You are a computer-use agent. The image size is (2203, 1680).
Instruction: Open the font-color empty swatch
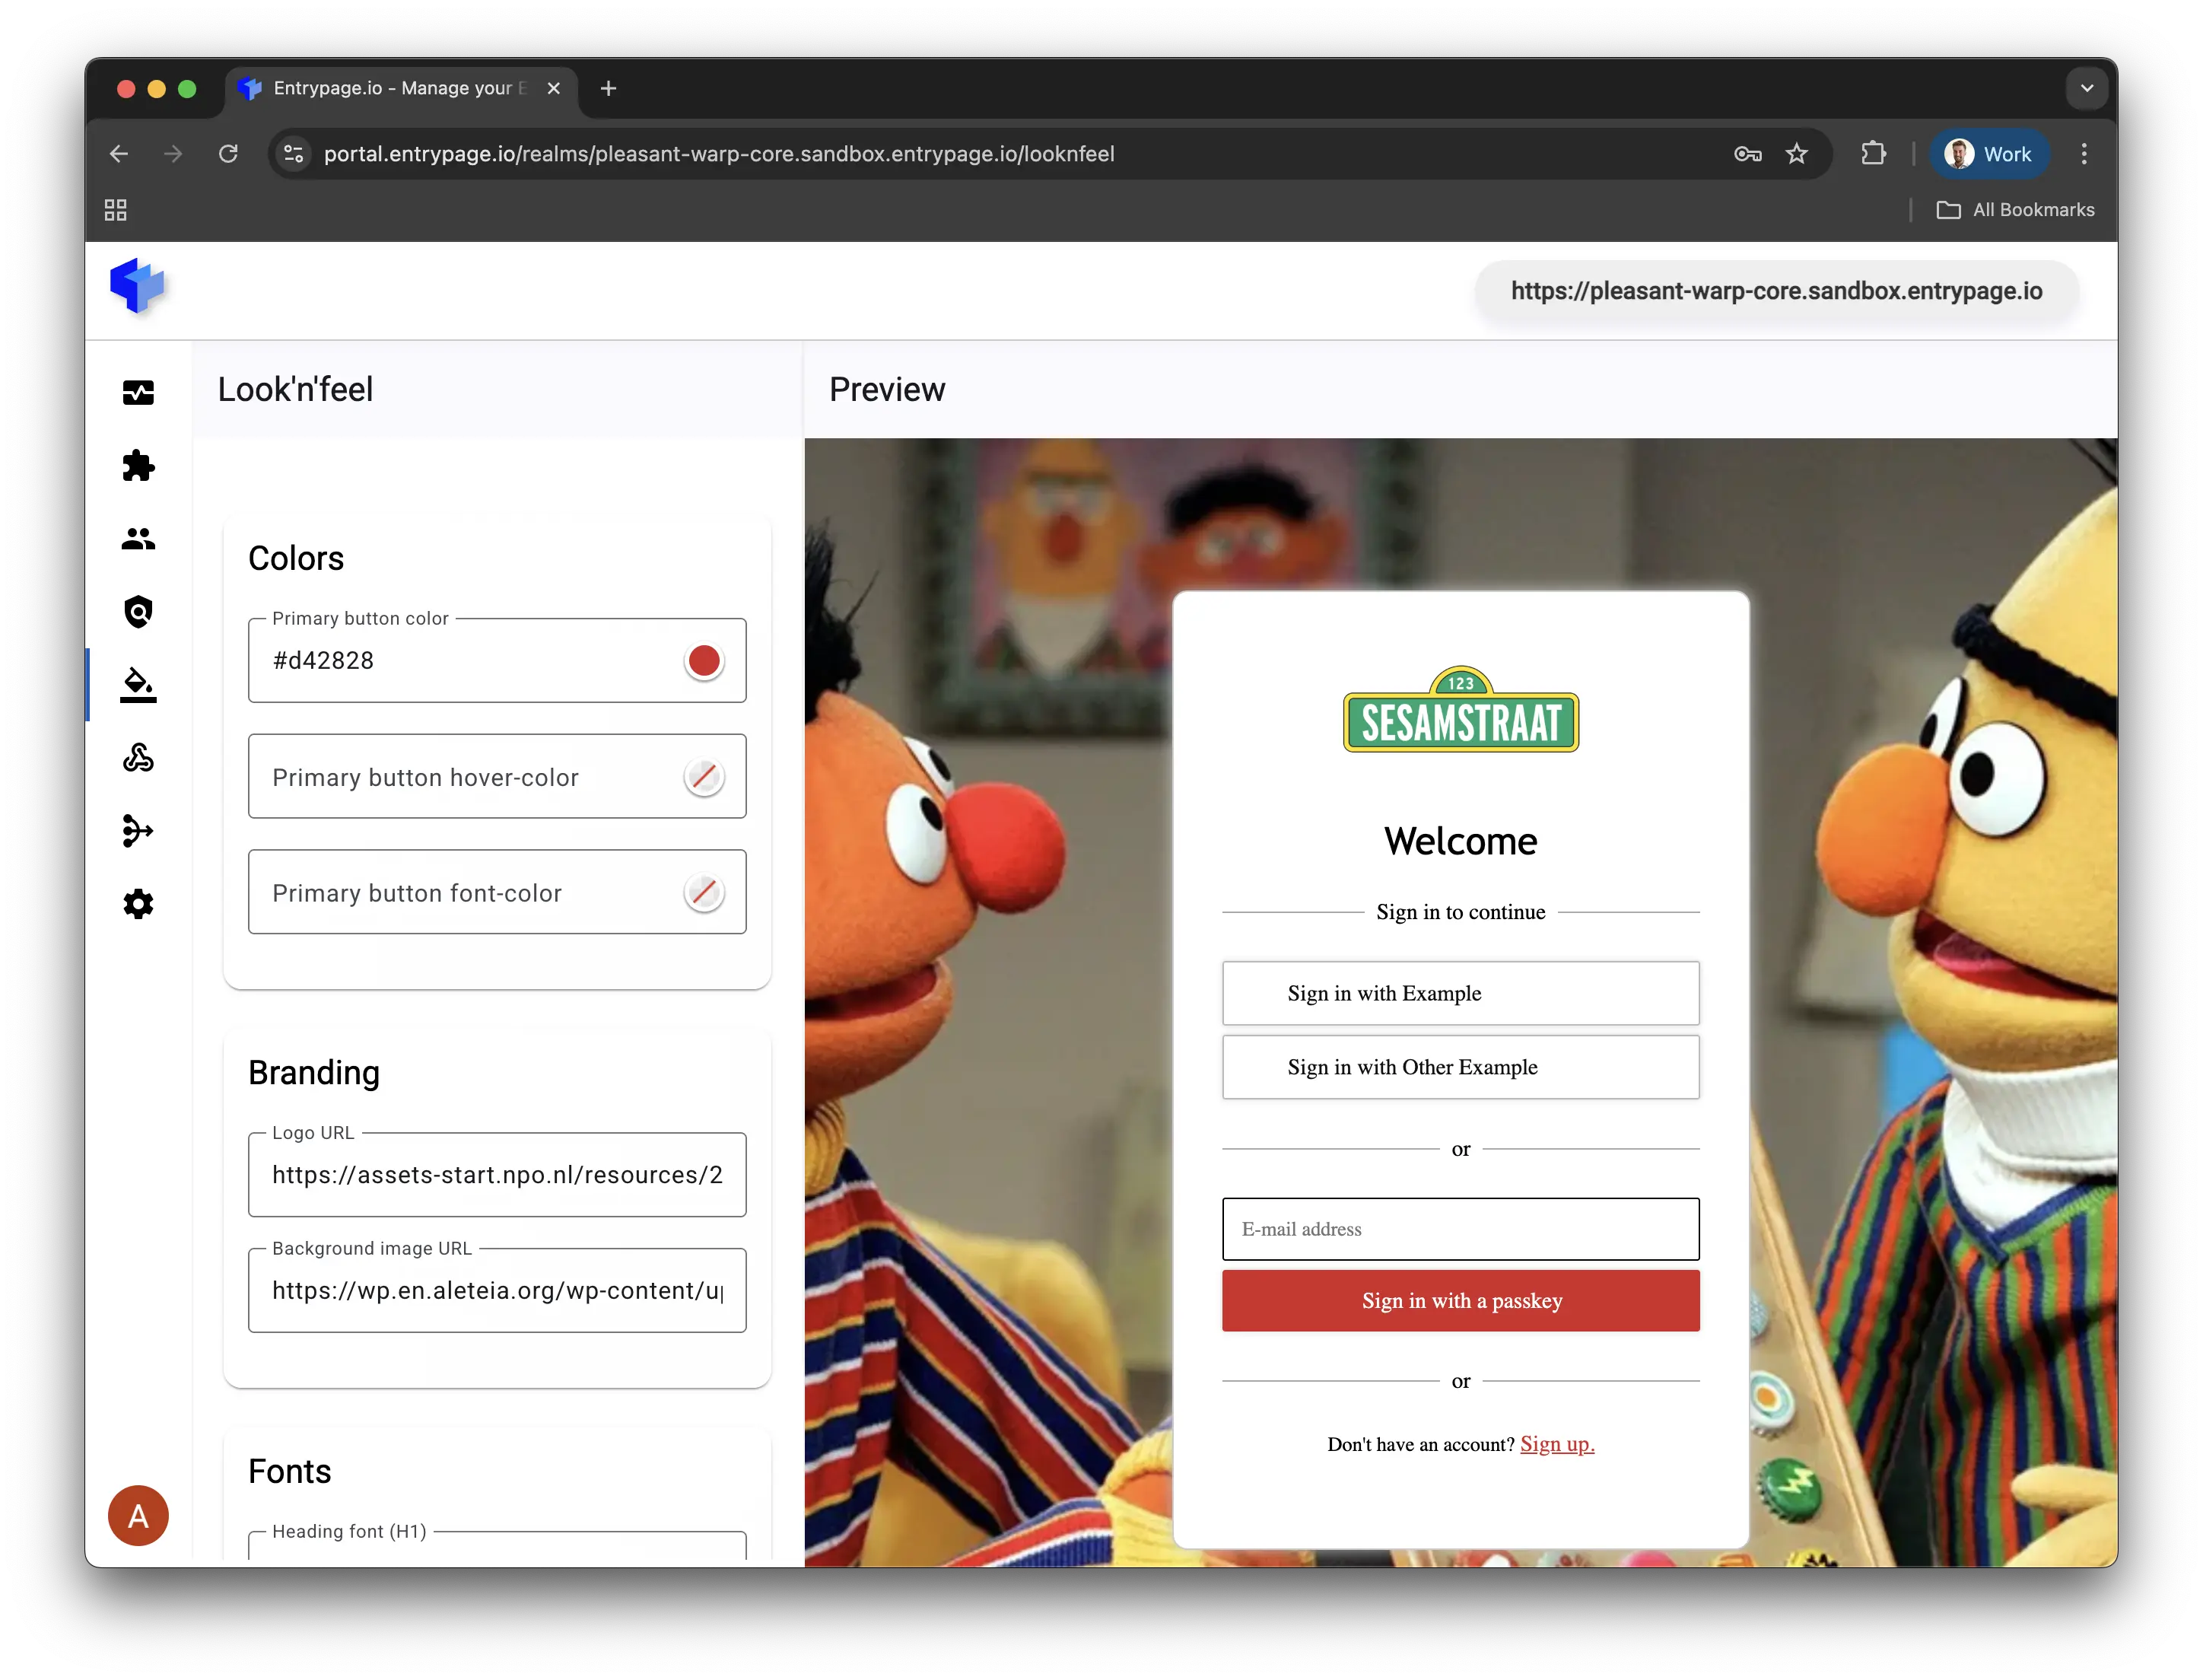(704, 893)
